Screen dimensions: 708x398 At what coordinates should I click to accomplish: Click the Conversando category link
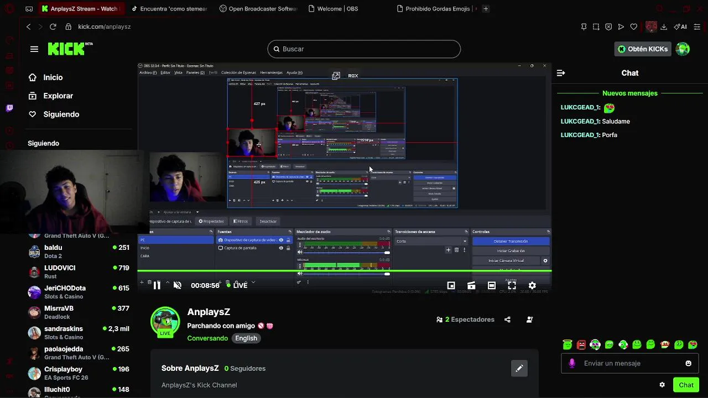207,338
